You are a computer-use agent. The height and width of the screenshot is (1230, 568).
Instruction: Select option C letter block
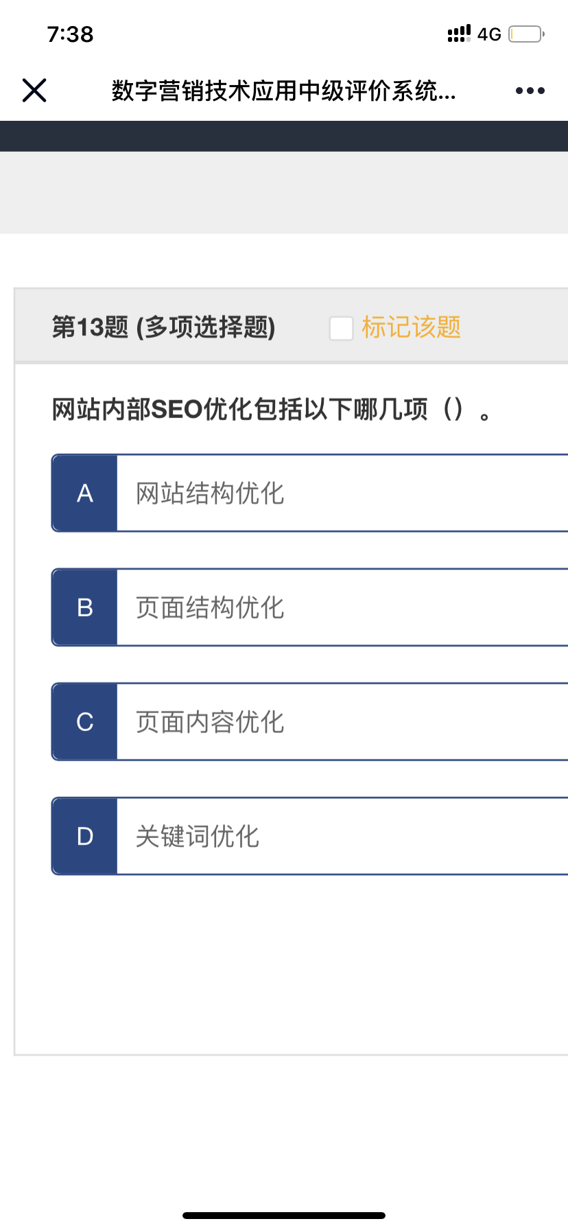point(85,722)
